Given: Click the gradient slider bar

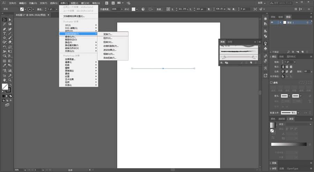Looking at the screenshot, I should click(289, 144).
